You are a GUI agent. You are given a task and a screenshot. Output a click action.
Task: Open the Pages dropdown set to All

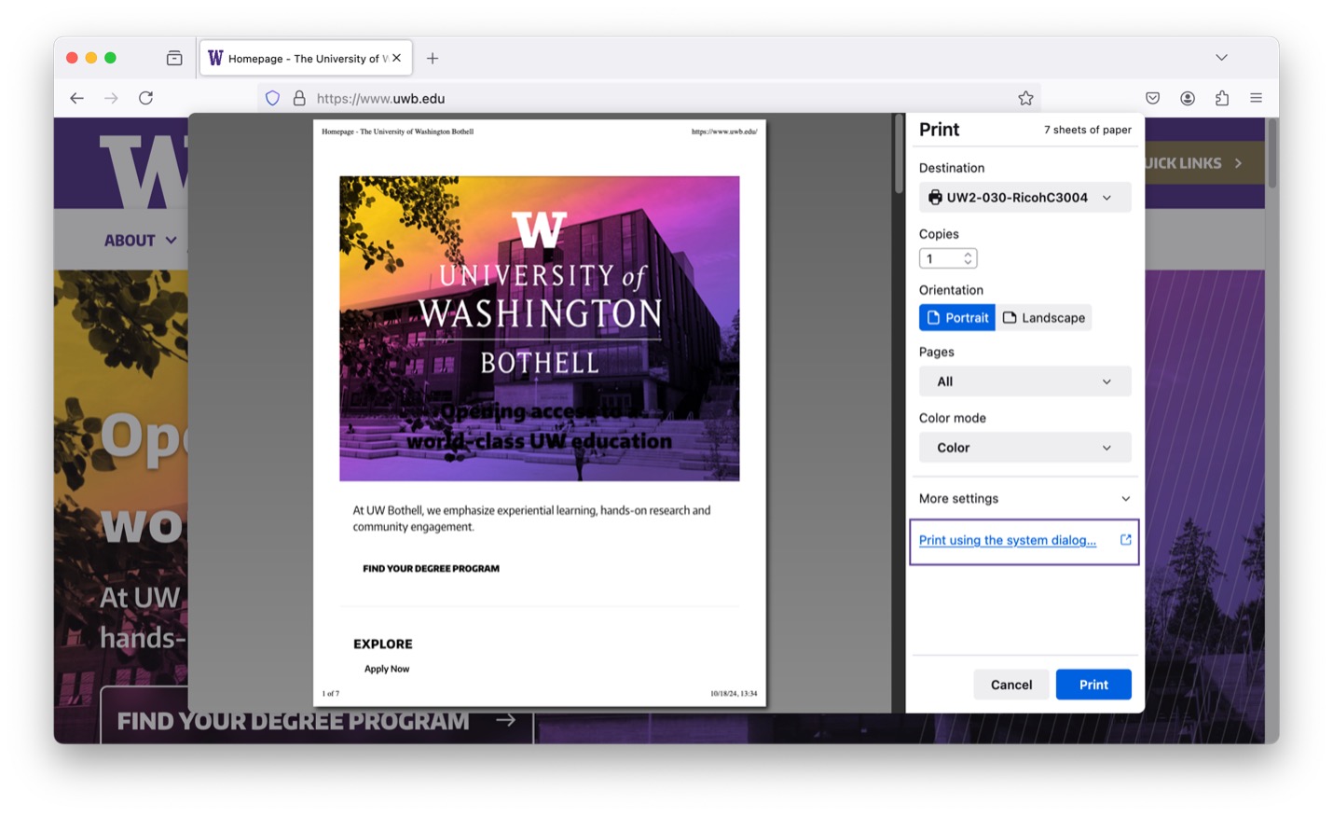(1025, 381)
